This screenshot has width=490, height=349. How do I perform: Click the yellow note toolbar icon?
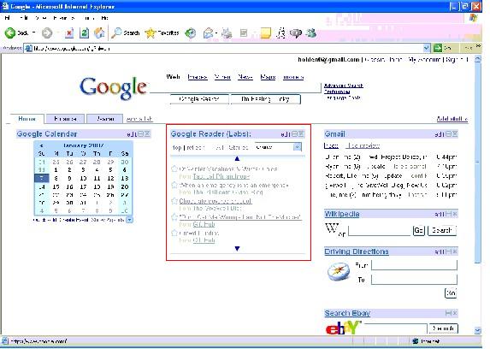pyautogui.click(x=265, y=33)
